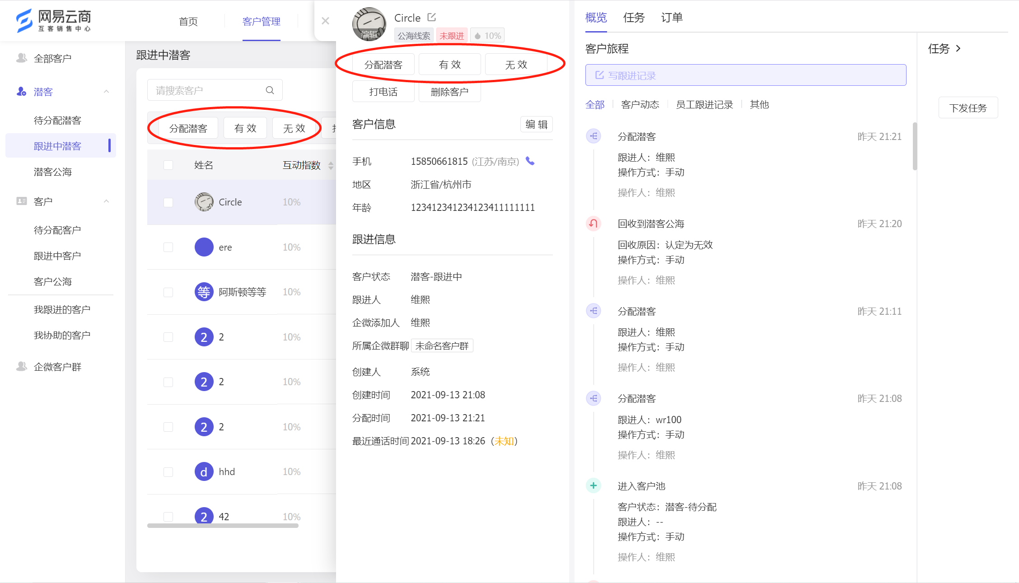Open 我协助的客户 in sidebar

click(x=62, y=335)
